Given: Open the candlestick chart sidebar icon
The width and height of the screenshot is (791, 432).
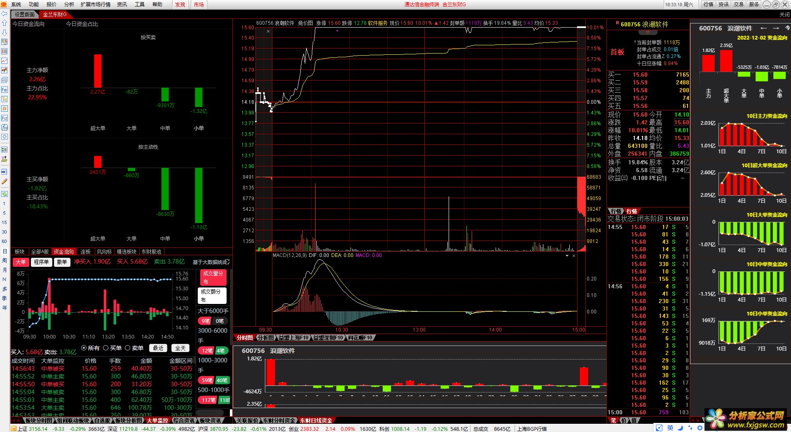Looking at the screenshot, I should pyautogui.click(x=5, y=70).
